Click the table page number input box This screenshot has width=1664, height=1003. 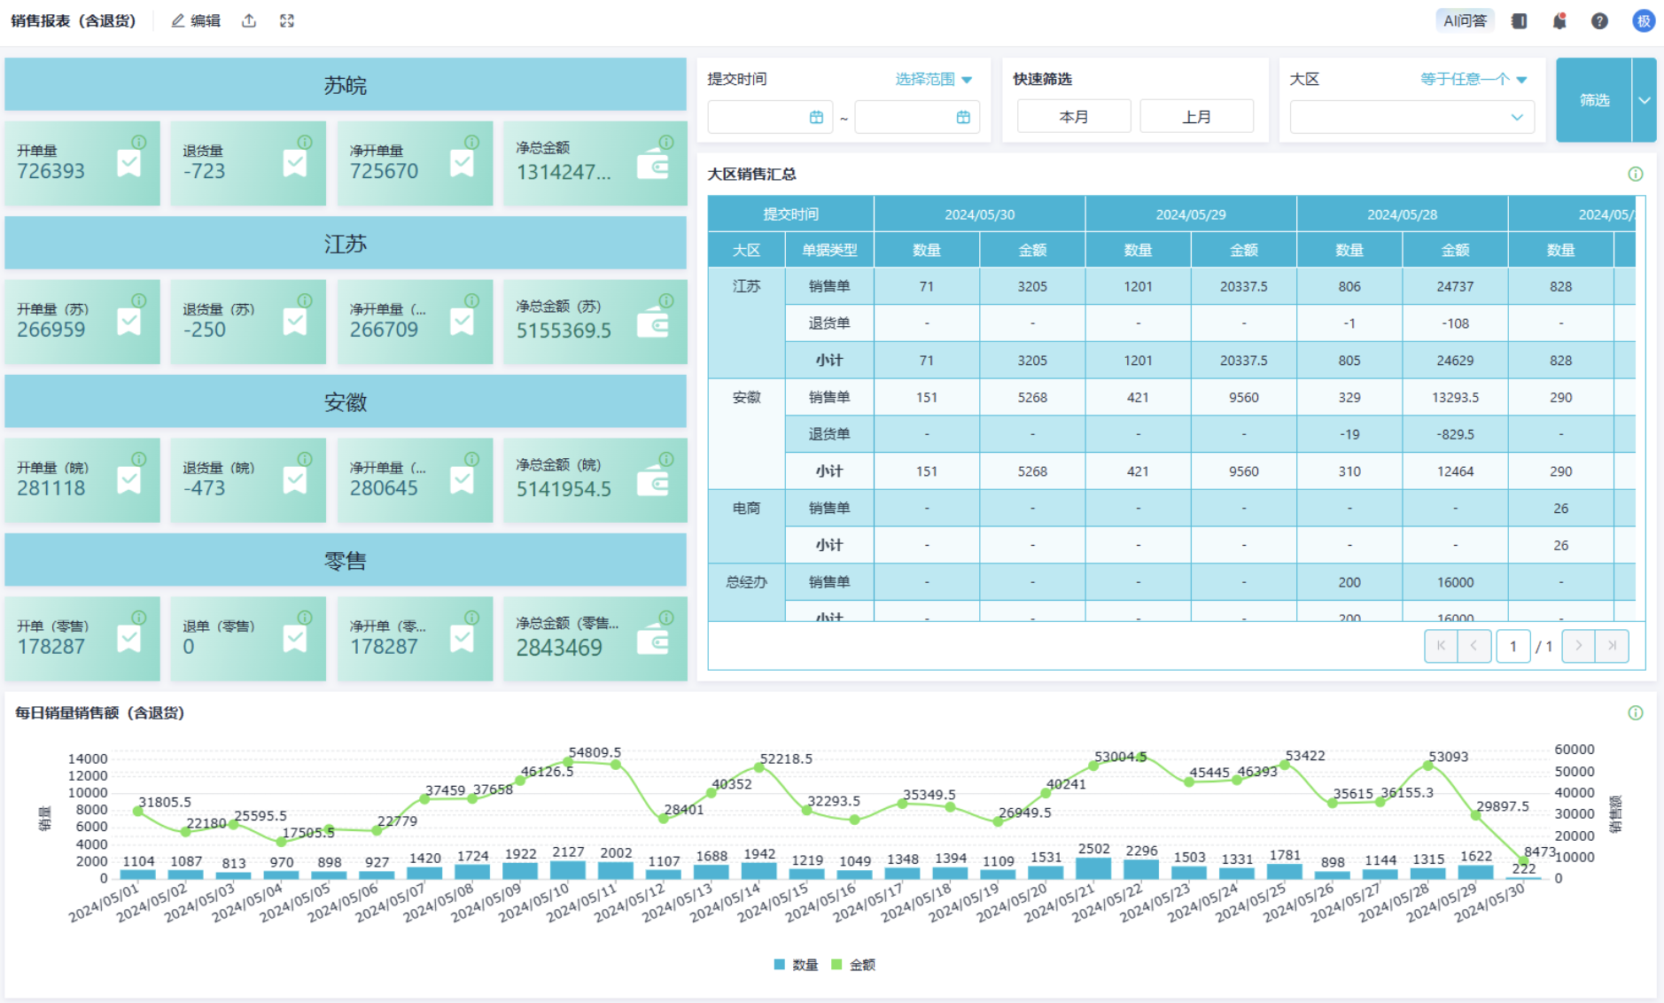coord(1512,646)
